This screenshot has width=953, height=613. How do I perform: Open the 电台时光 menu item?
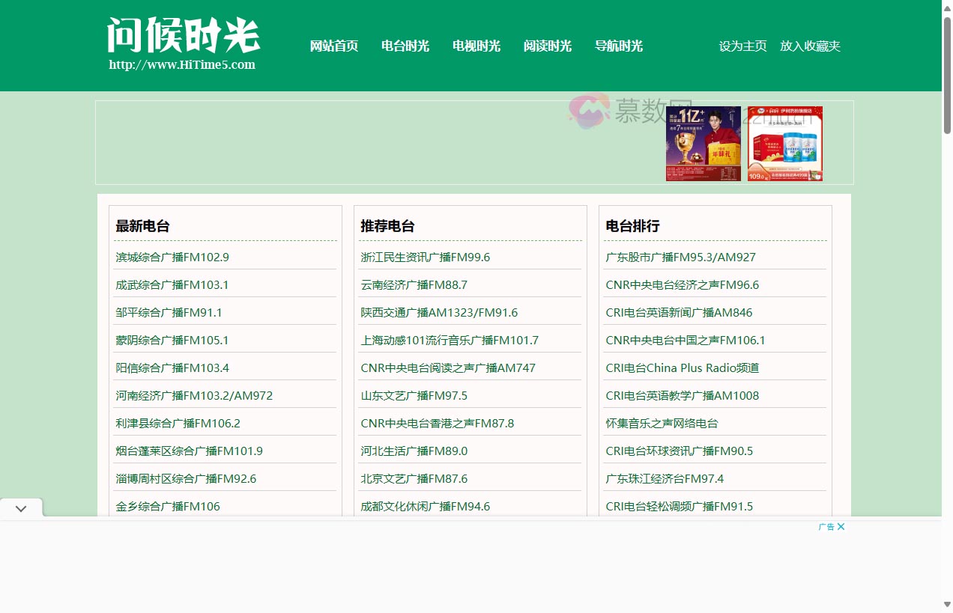click(x=405, y=46)
